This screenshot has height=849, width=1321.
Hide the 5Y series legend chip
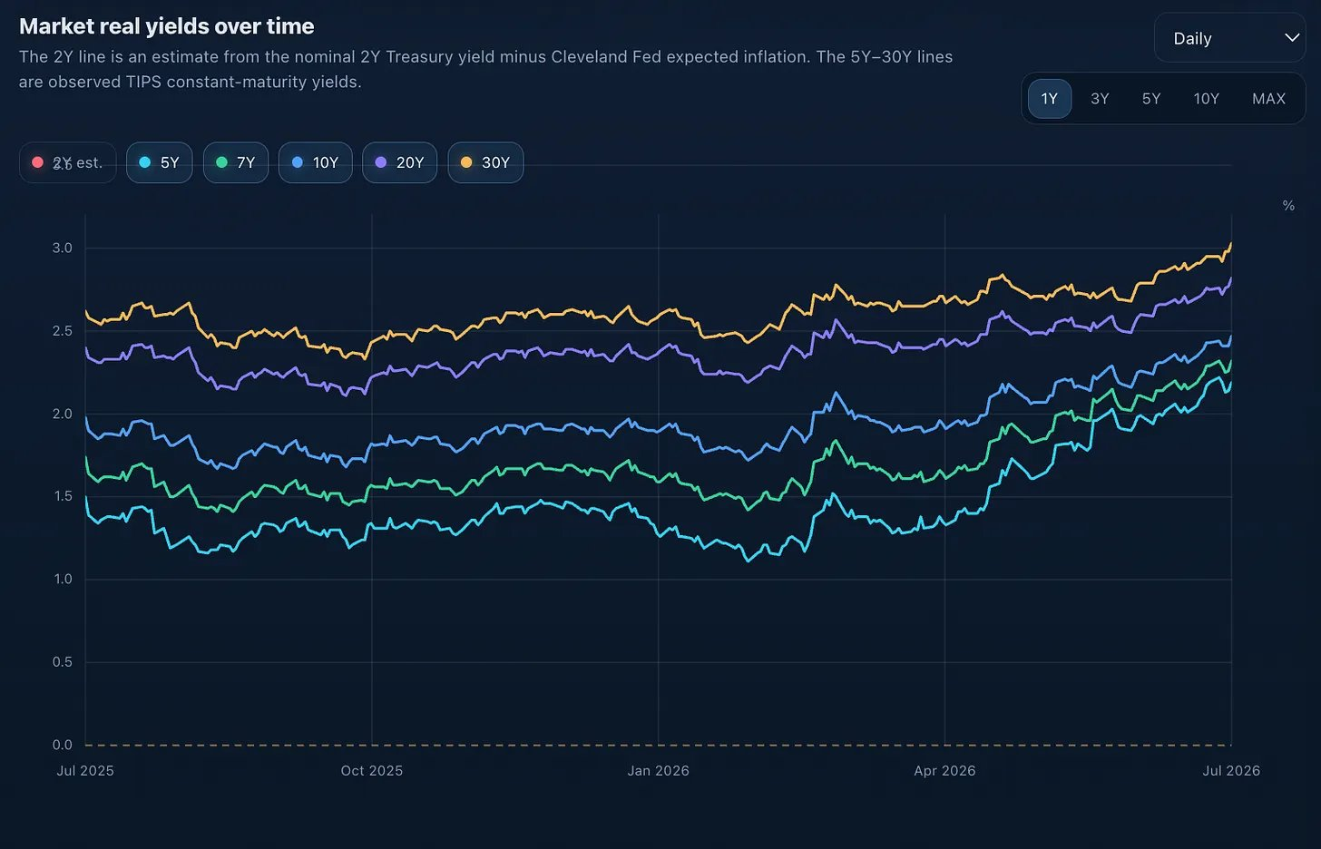tap(160, 162)
